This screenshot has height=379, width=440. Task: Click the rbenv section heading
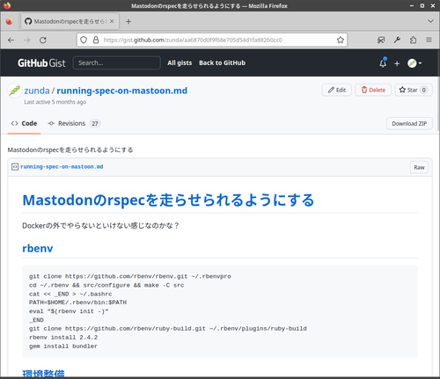point(38,248)
